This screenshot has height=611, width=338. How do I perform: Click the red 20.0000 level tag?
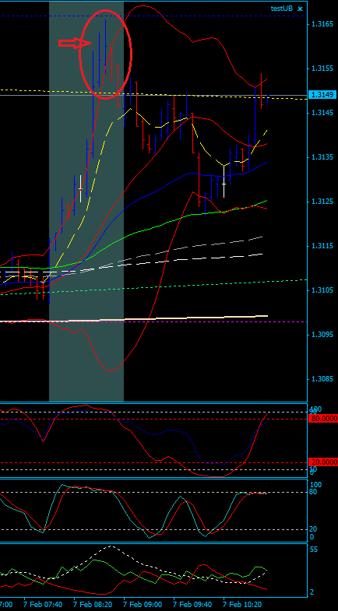(322, 462)
